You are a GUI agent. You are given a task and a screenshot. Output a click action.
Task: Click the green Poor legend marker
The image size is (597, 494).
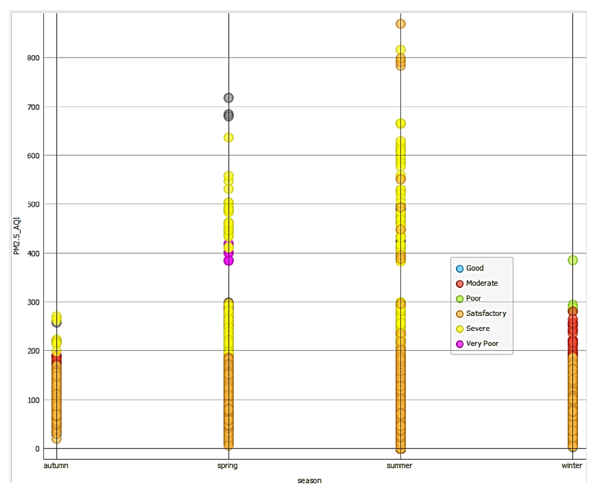point(459,299)
